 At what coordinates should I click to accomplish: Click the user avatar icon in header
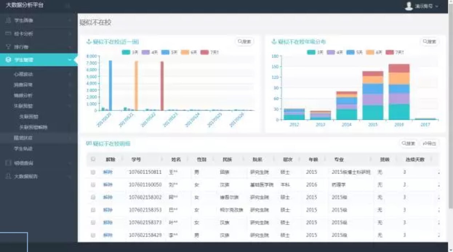409,6
